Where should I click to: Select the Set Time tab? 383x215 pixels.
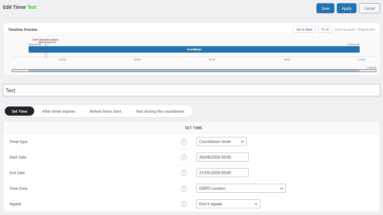click(x=19, y=111)
